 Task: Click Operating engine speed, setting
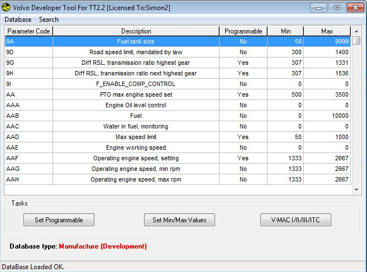(136, 158)
